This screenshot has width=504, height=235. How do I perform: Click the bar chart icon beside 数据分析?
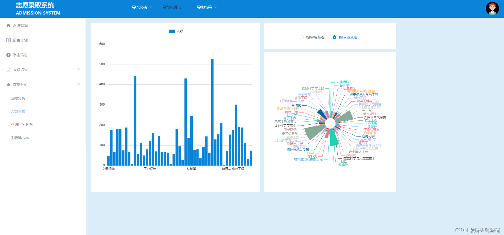point(8,84)
